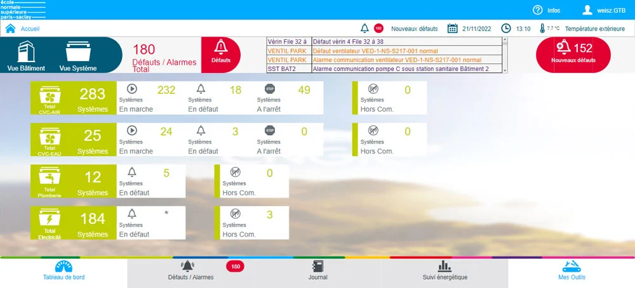Viewport: 635px width, 288px height.
Task: Select the Total Plomberie tile
Action: [50, 181]
